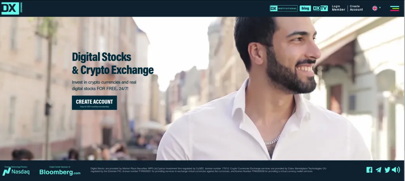Open the DX Institutional badge
This screenshot has height=181, width=405.
tap(284, 8)
